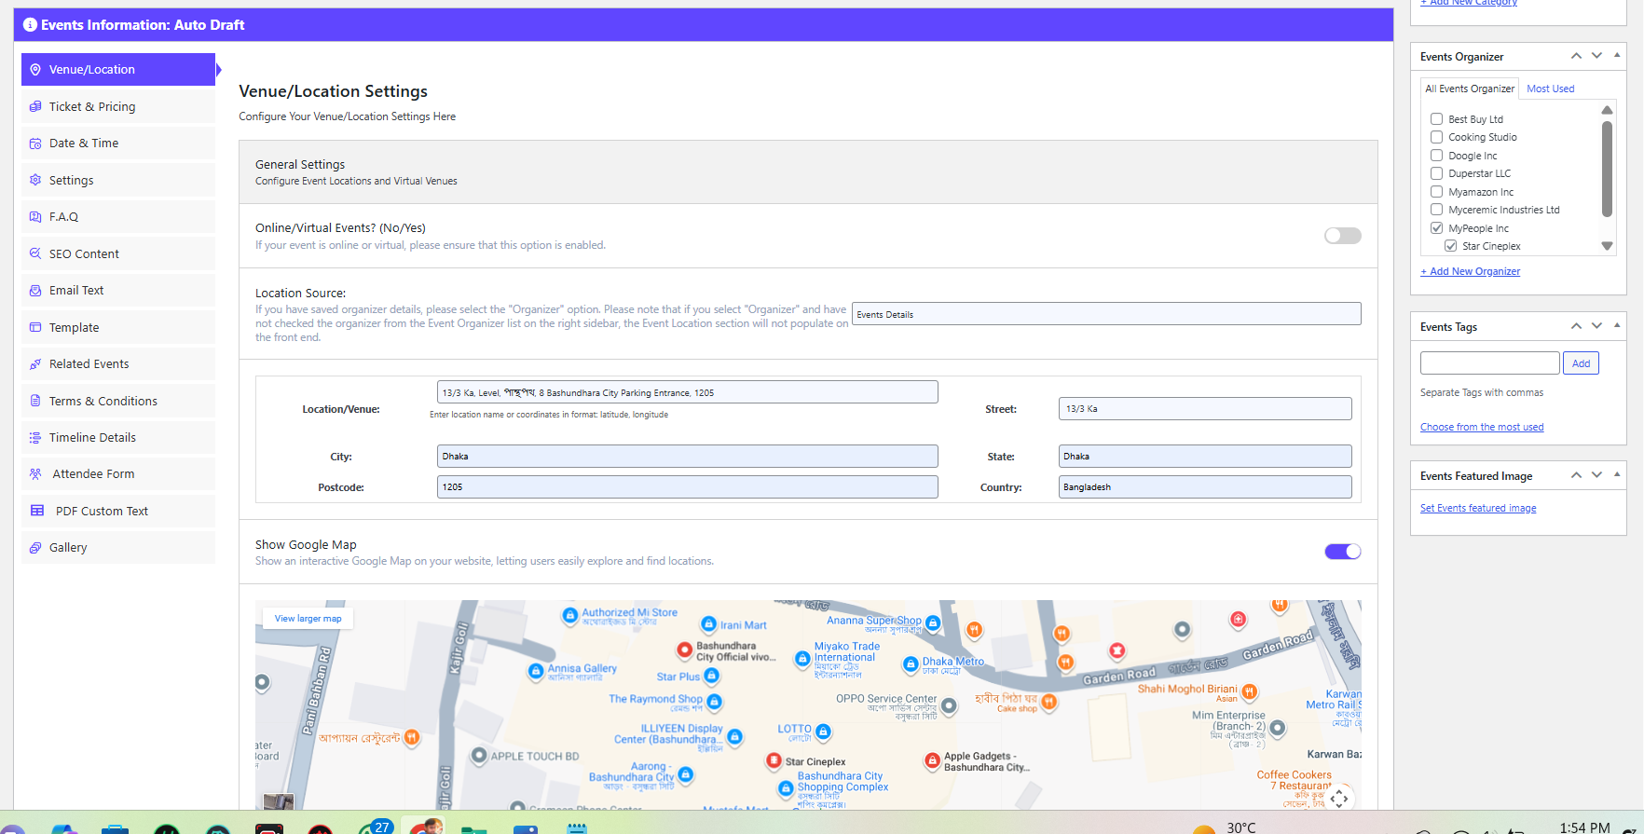Screen dimensions: 1644x834
Task: Click the Settings gear icon in sidebar
Action: tap(35, 180)
